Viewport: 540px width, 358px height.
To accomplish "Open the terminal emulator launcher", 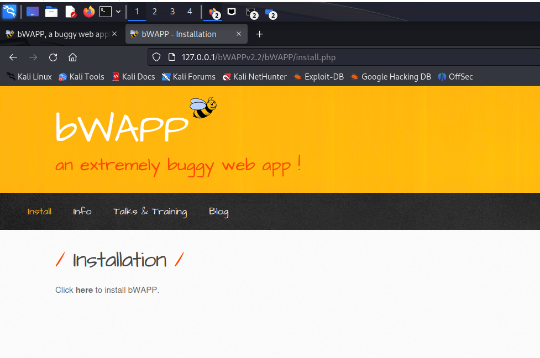I will tap(105, 12).
